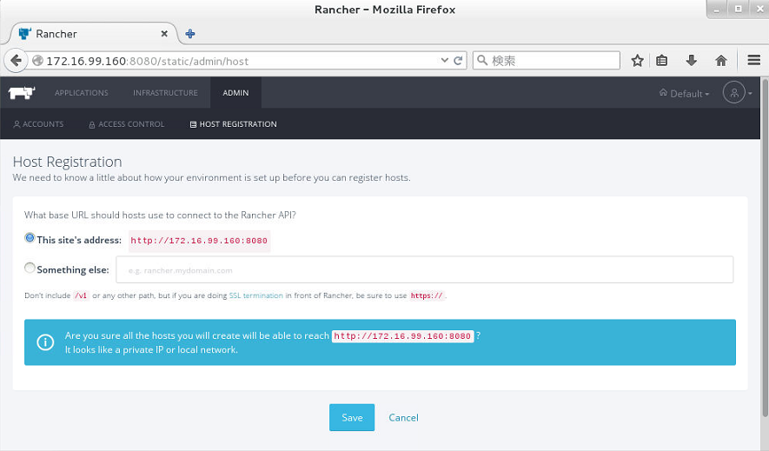The height and width of the screenshot is (451, 769).
Task: Click the user avatar icon
Action: 733,93
